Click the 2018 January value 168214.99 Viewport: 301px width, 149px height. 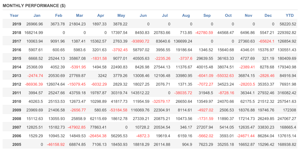tap(34, 33)
